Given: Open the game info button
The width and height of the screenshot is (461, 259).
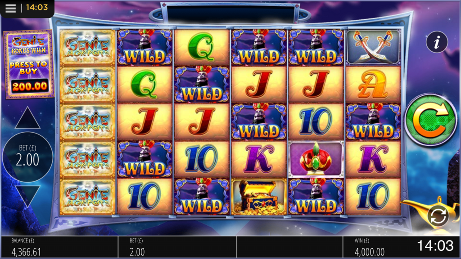Looking at the screenshot, I should 437,42.
